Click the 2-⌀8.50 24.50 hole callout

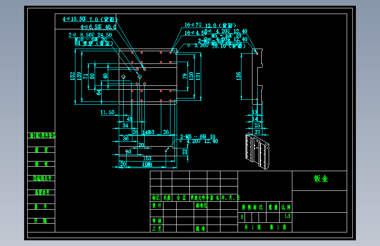[x=90, y=35]
